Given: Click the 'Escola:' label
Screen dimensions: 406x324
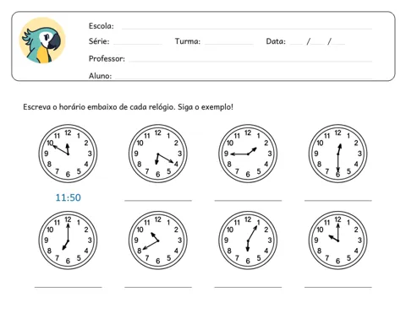Looking at the screenshot, I should (101, 26).
